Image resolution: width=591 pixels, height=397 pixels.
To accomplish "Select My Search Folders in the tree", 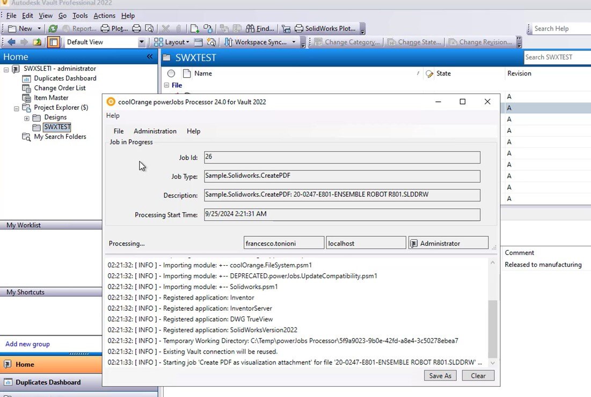I will [x=60, y=137].
